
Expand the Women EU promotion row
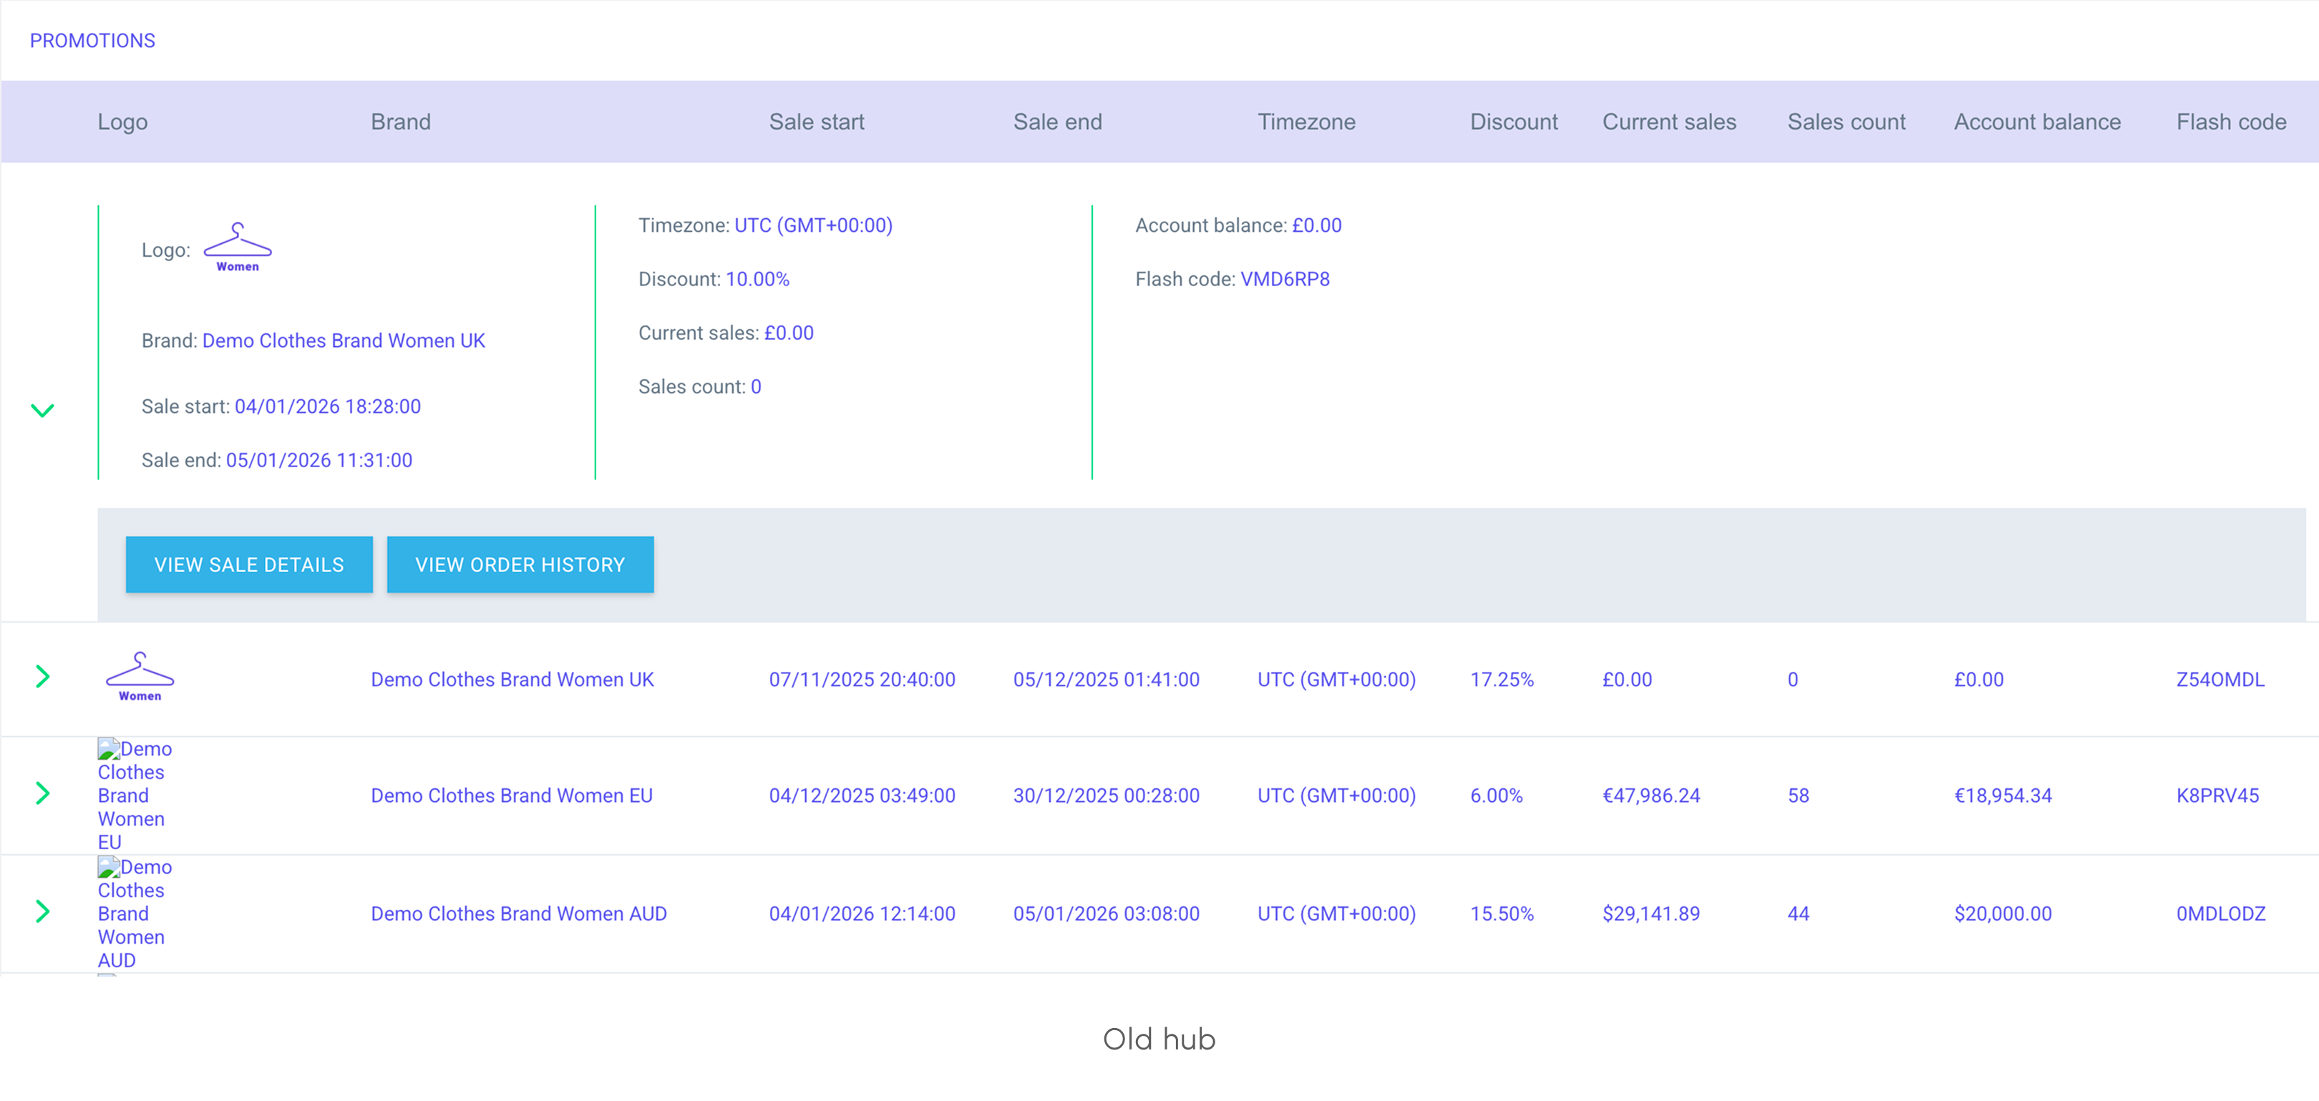coord(42,793)
